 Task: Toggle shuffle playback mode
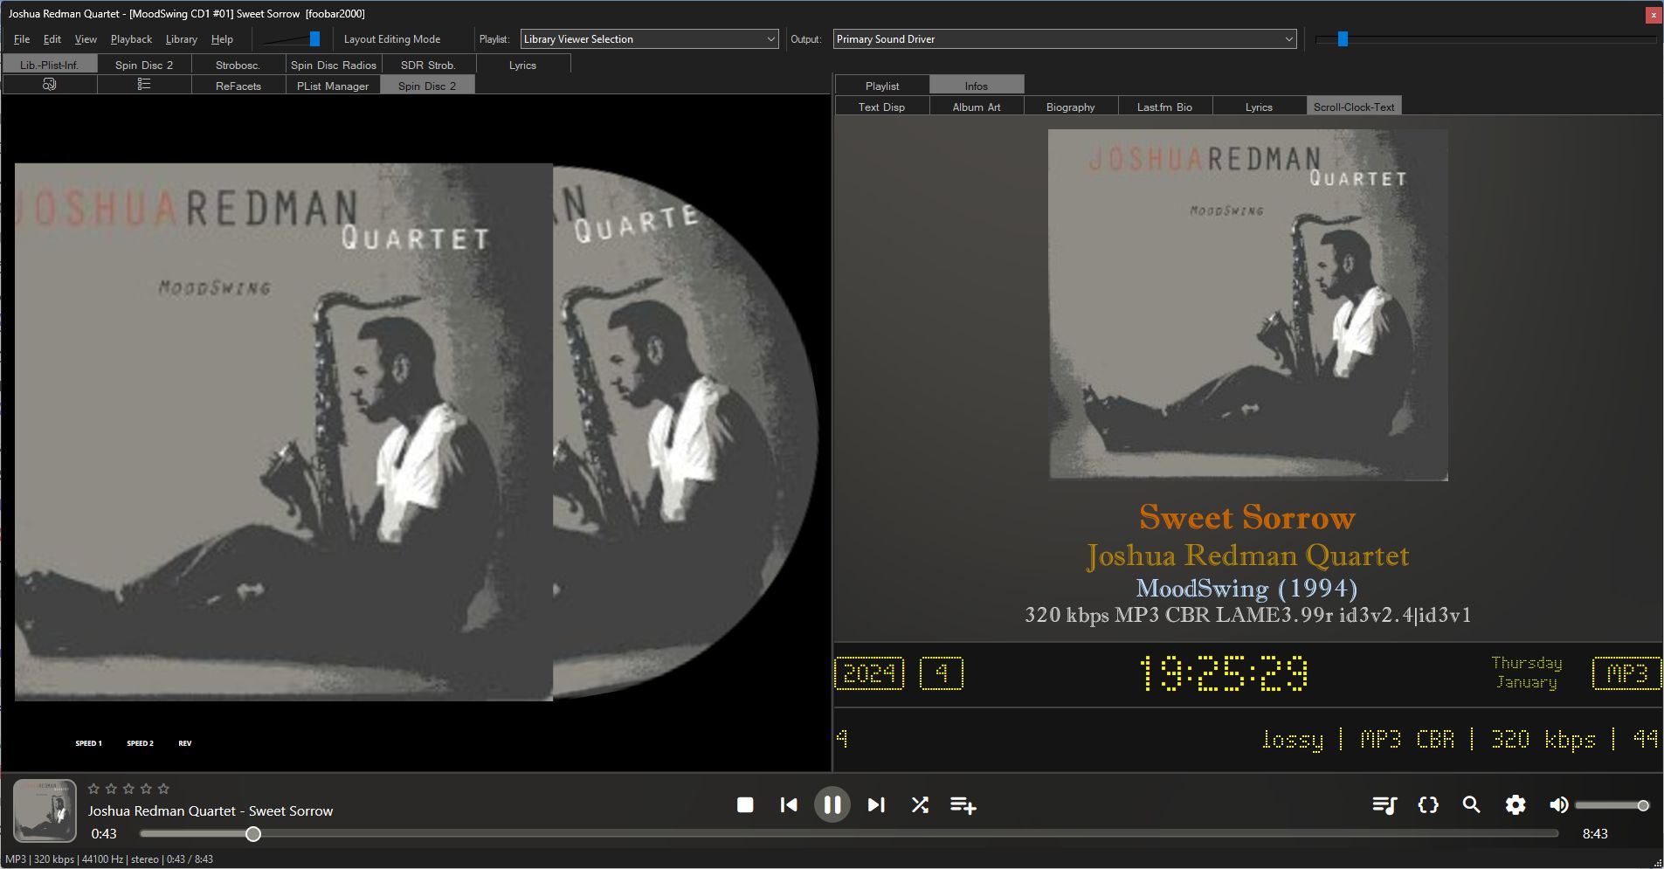pos(920,804)
